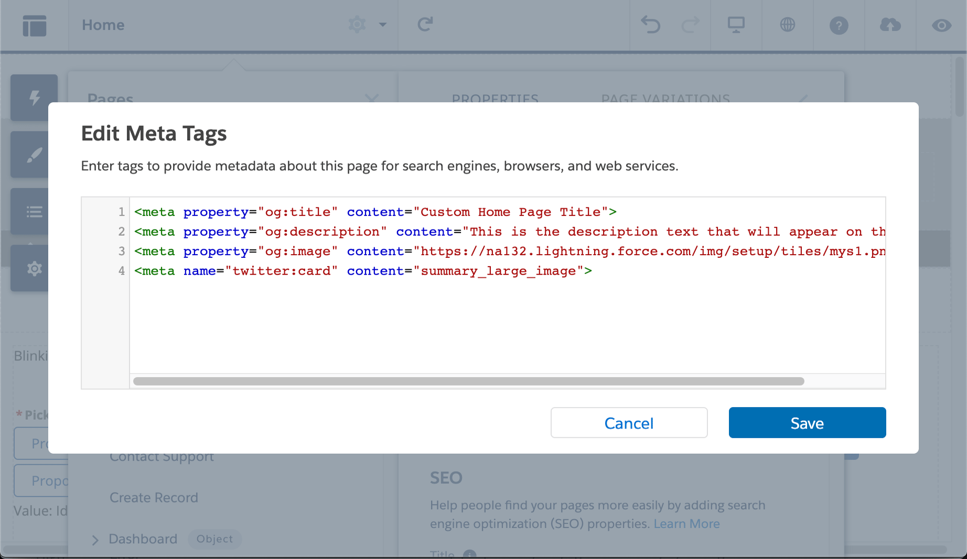This screenshot has height=559, width=967.
Task: Click the Redo arrow icon
Action: (x=690, y=25)
